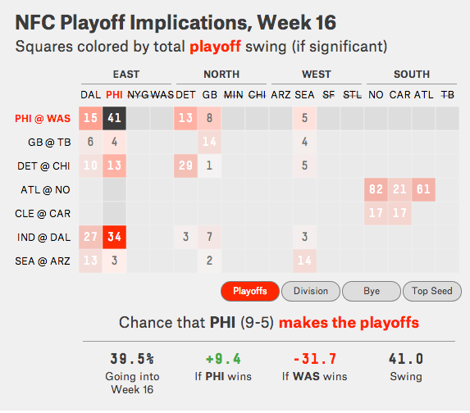Click the PHI team column header
Screen dimensions: 470x413
click(x=114, y=95)
